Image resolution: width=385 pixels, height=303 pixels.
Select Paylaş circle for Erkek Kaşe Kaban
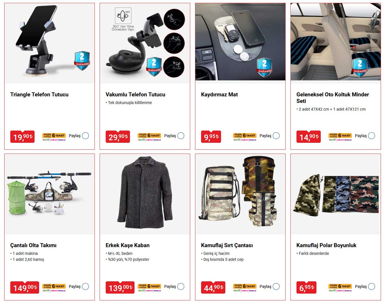pyautogui.click(x=181, y=286)
